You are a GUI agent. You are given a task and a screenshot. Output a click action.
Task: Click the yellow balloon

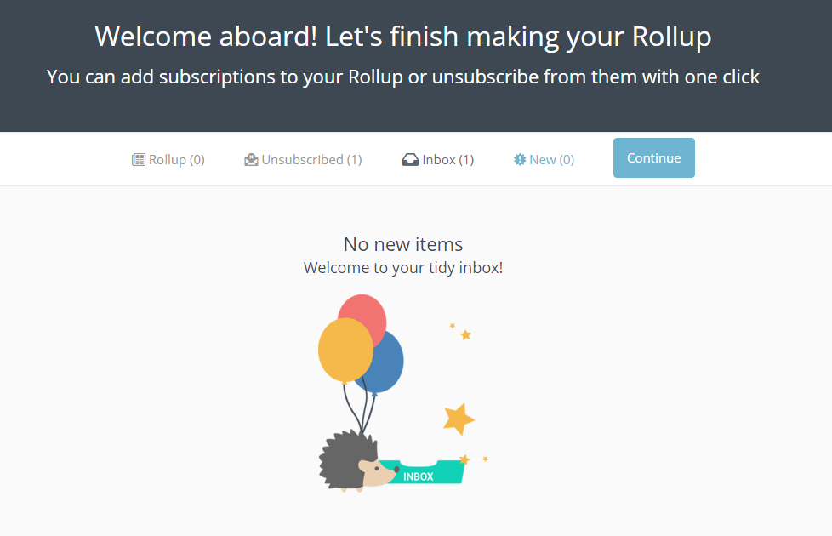pyautogui.click(x=345, y=351)
